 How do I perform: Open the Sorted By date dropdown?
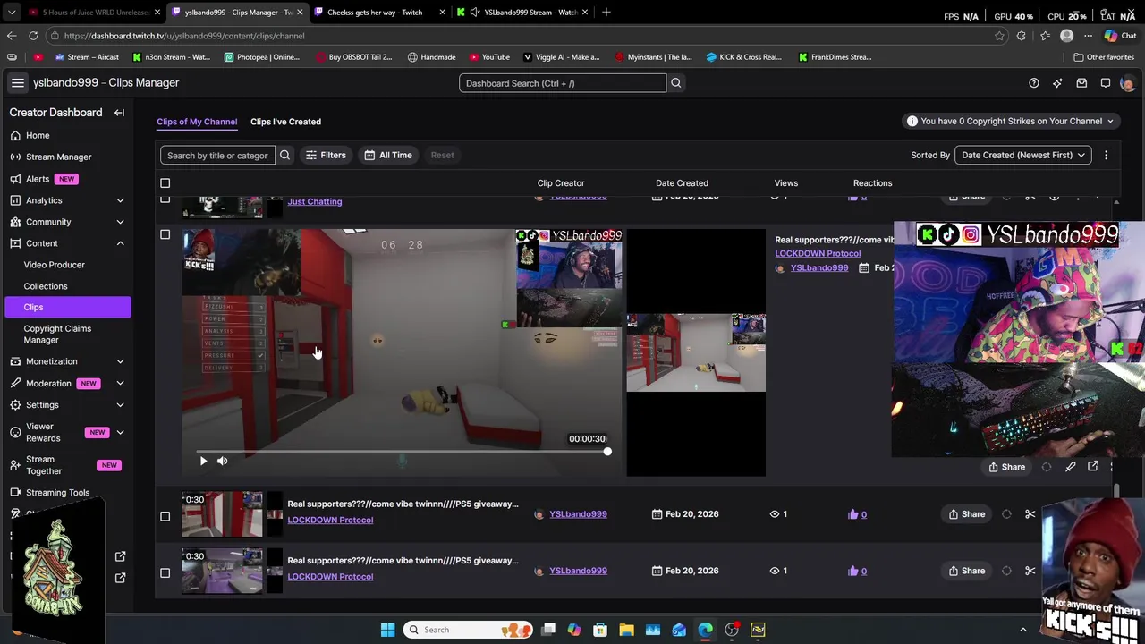coord(1023,155)
